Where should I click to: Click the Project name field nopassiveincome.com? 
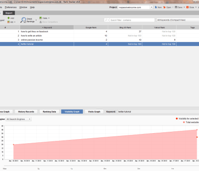pyautogui.click(x=134, y=7)
